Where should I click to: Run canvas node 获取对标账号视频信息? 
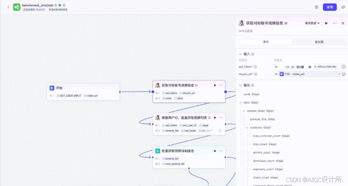[215, 85]
